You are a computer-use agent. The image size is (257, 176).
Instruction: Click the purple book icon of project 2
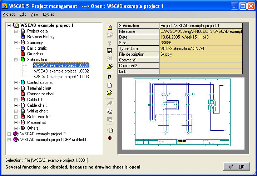tap(16, 134)
